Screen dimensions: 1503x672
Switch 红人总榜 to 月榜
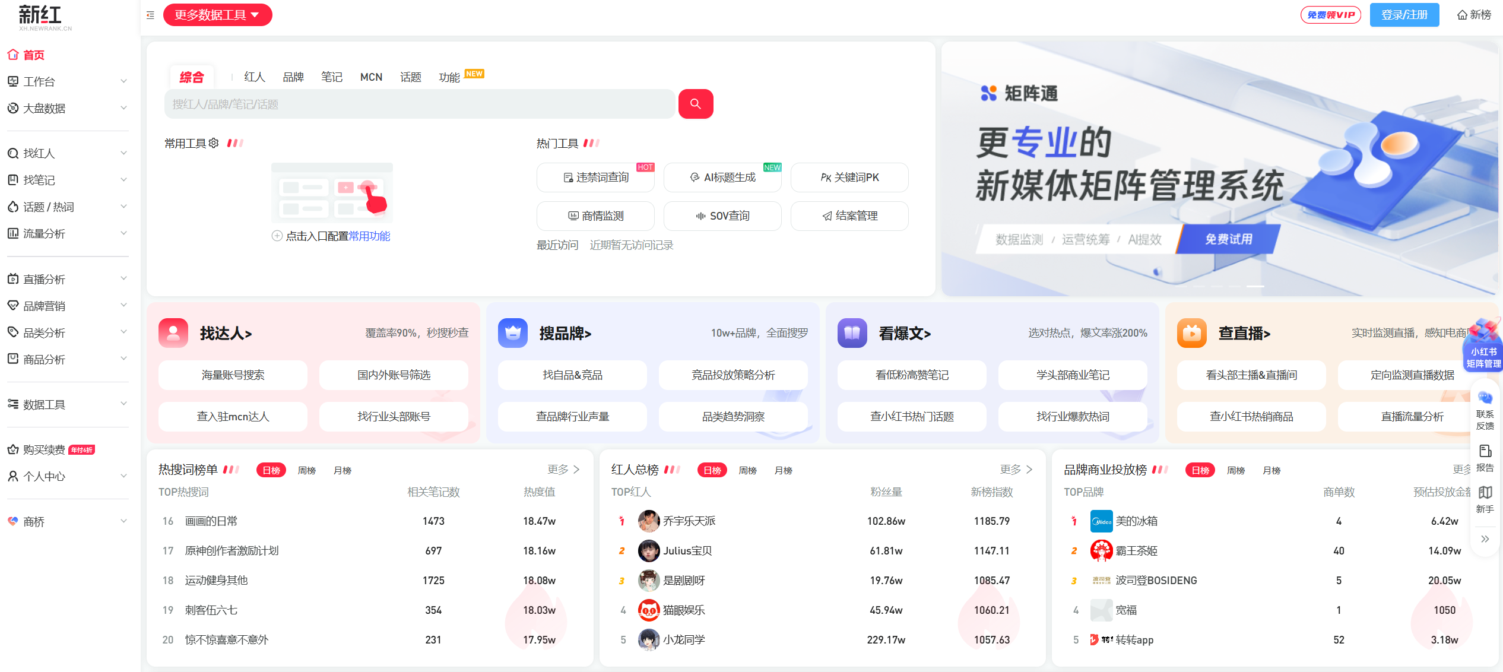coord(783,470)
